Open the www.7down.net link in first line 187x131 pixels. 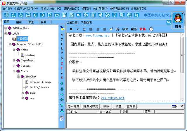point(97,35)
